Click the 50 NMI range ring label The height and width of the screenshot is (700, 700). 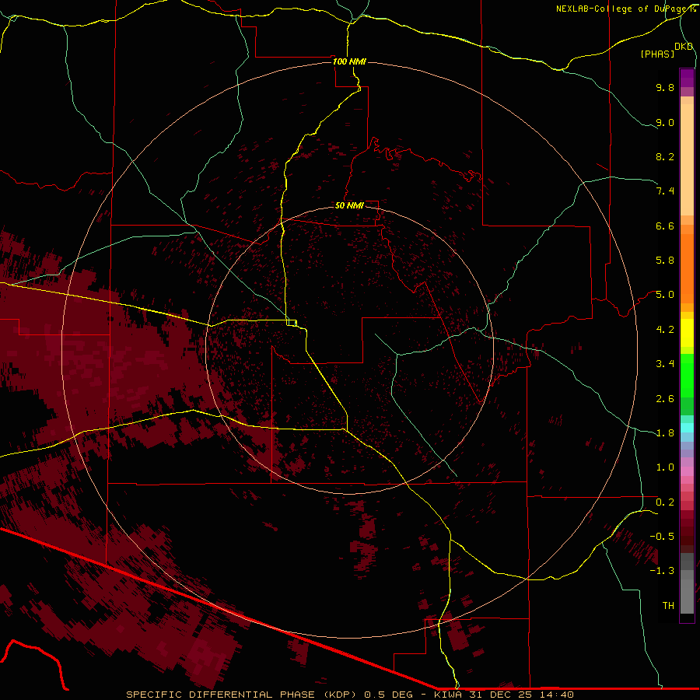click(349, 205)
